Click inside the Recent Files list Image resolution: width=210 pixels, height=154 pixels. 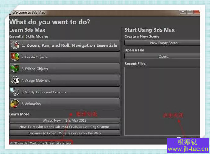pos(163,101)
